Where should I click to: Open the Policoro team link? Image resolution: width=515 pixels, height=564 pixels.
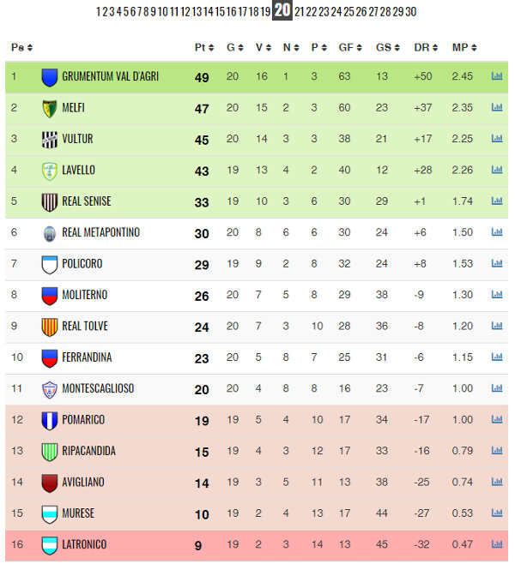coord(82,264)
